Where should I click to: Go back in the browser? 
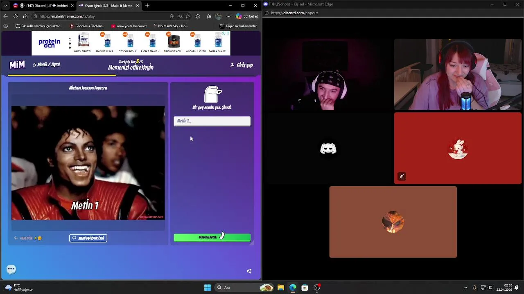pos(5,16)
